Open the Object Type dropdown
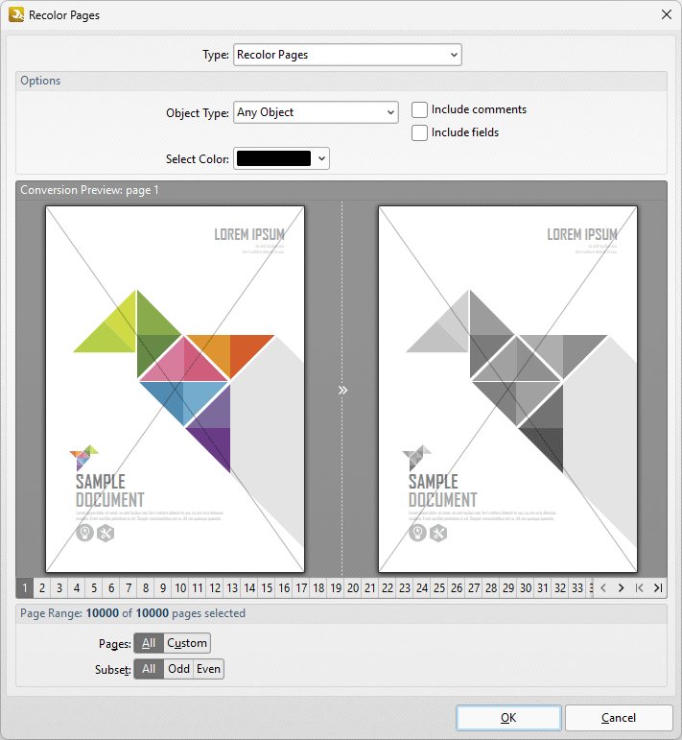682x740 pixels. pos(316,112)
